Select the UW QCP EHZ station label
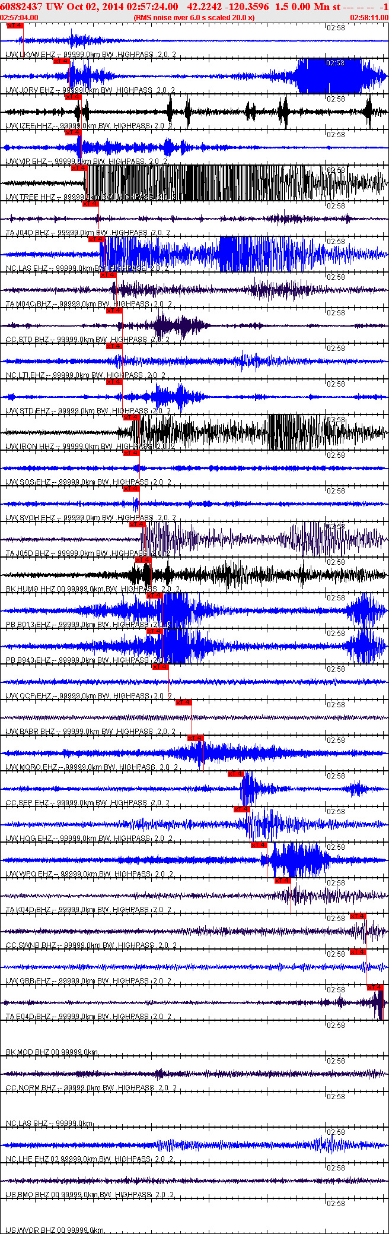This screenshot has width=389, height=1234. click(x=89, y=696)
